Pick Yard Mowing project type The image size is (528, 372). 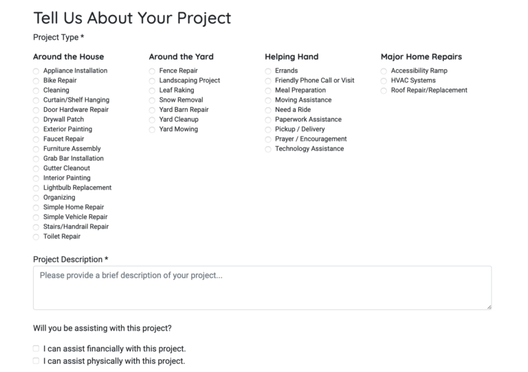tap(152, 129)
